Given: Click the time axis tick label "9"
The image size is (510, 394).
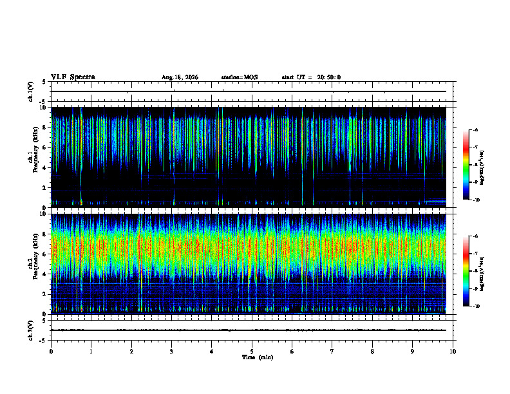Looking at the screenshot, I should tap(412, 352).
